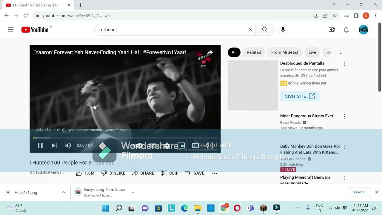Image resolution: width=382 pixels, height=215 pixels.
Task: Open taskbar Search
Action: (x=119, y=208)
